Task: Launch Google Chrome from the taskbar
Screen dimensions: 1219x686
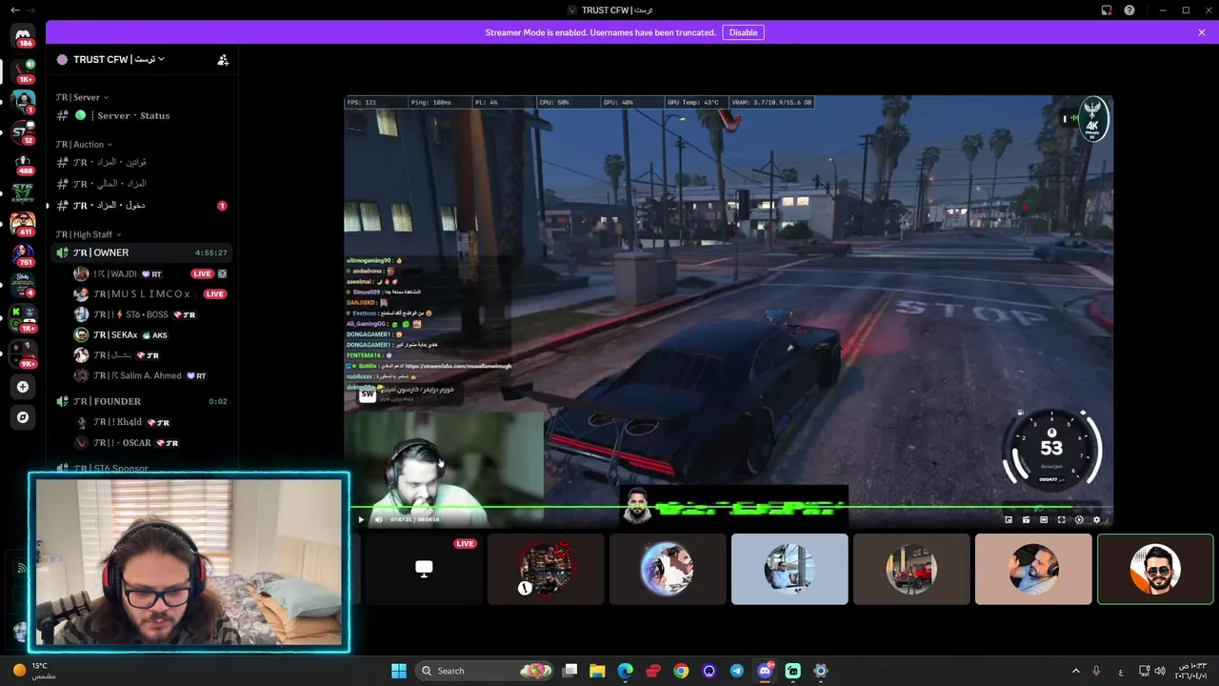Action: tap(681, 671)
